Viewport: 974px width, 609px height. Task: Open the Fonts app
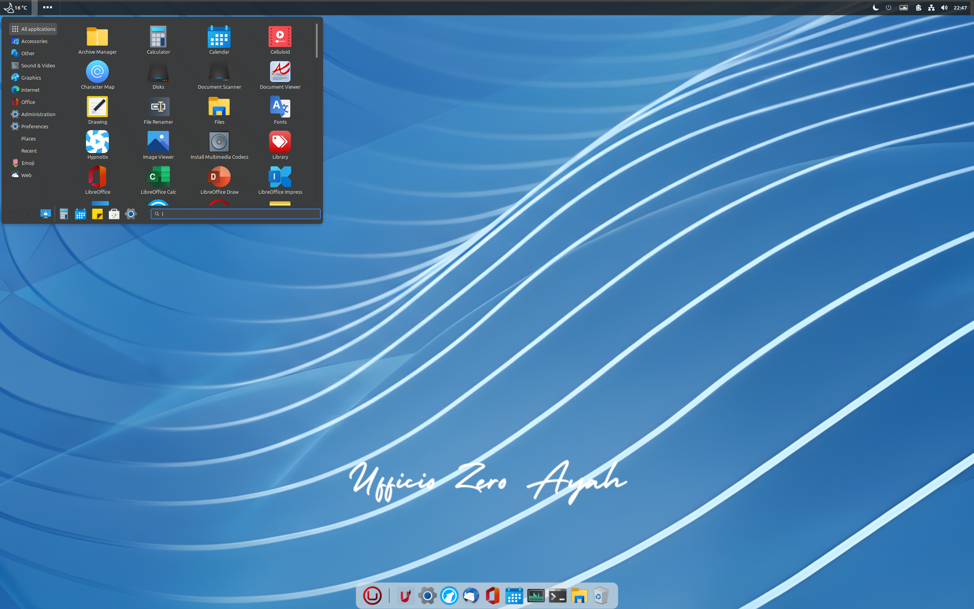point(280,110)
